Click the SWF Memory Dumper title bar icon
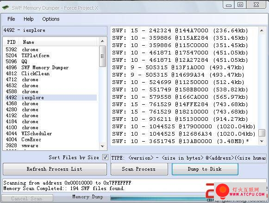 [5, 7]
